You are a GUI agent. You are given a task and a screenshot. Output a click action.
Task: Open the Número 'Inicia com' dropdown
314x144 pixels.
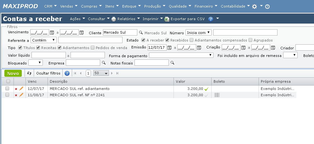coord(198,32)
